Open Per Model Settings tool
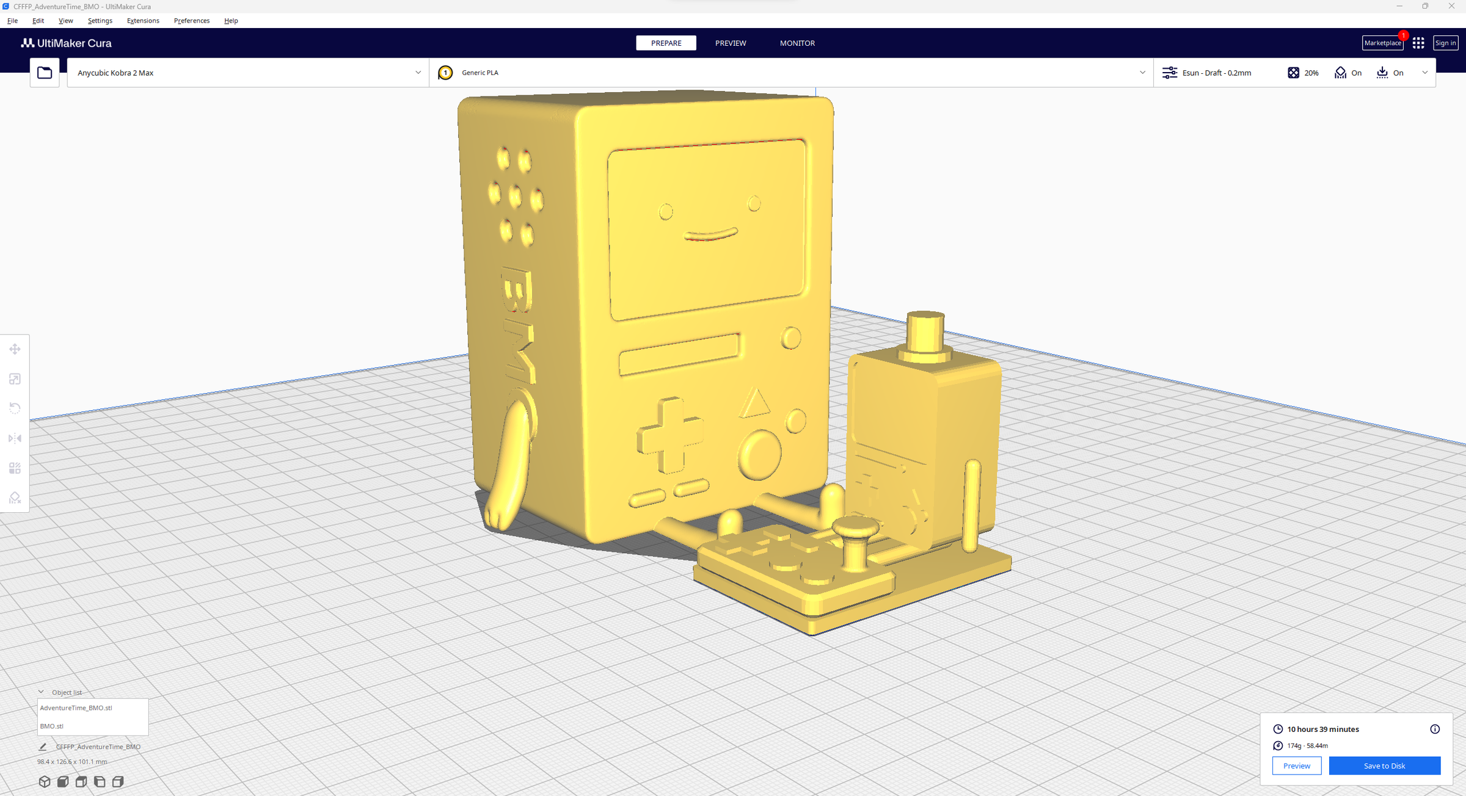 [x=15, y=468]
